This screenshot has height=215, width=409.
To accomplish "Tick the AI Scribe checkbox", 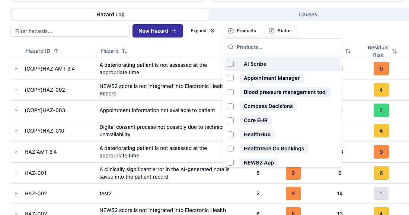I will 231,64.
